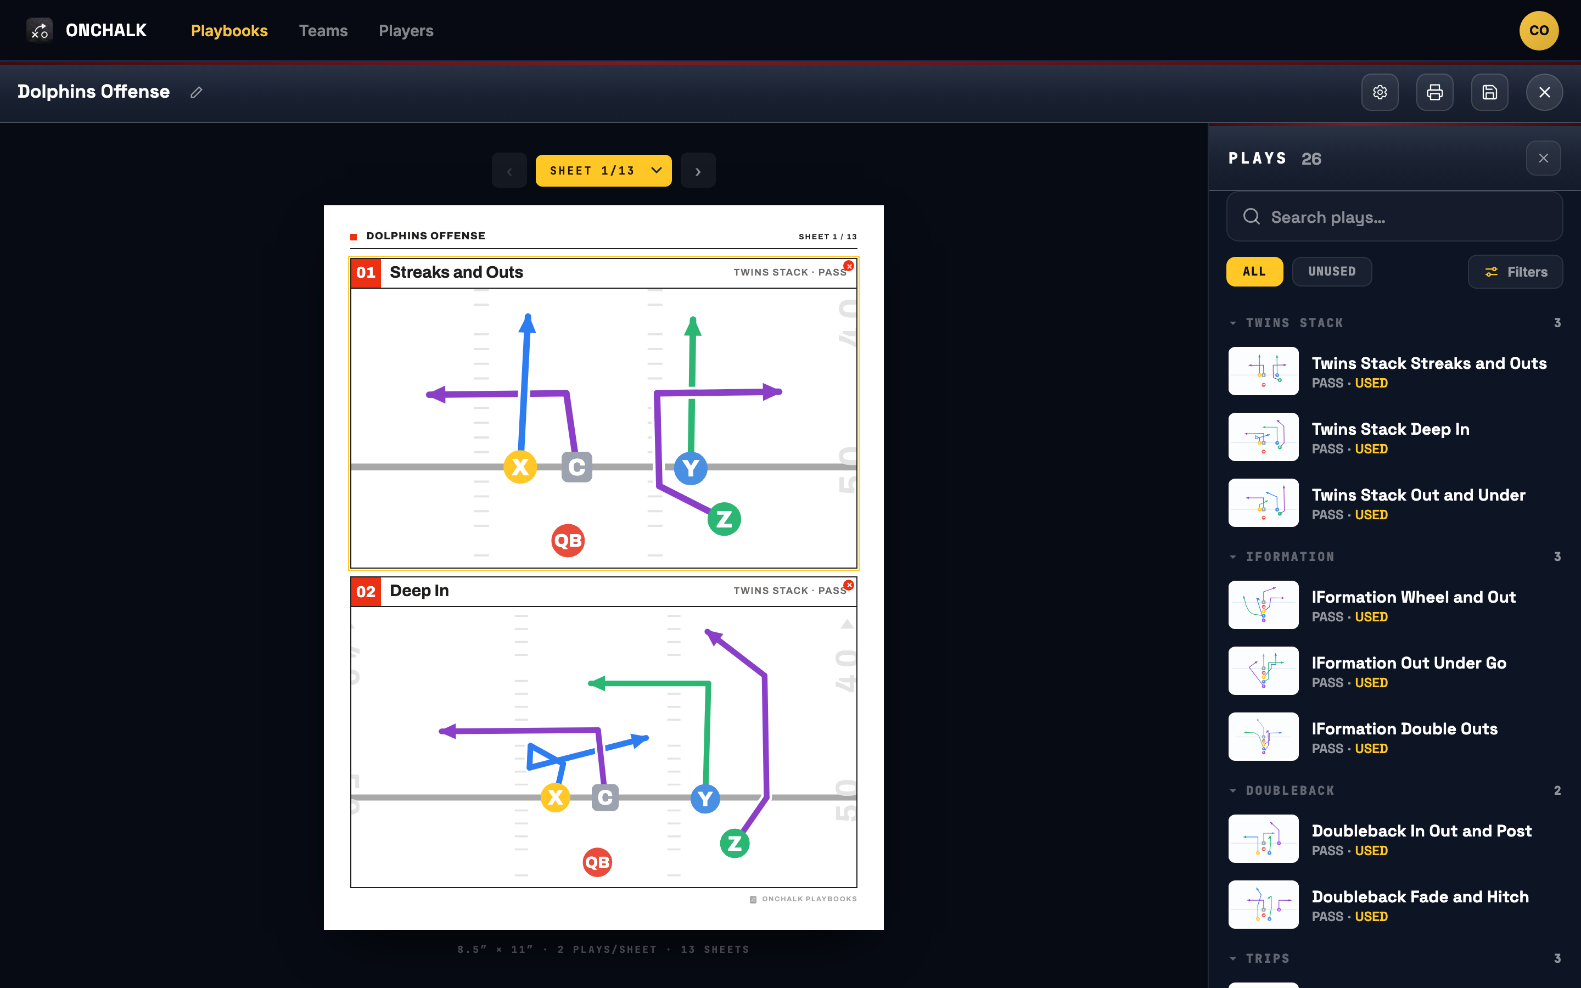
Task: Go to next sheet arrow
Action: point(698,171)
